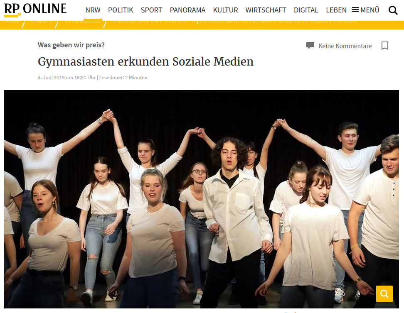This screenshot has width=404, height=313.
Task: Open the NRW section
Action: point(93,10)
